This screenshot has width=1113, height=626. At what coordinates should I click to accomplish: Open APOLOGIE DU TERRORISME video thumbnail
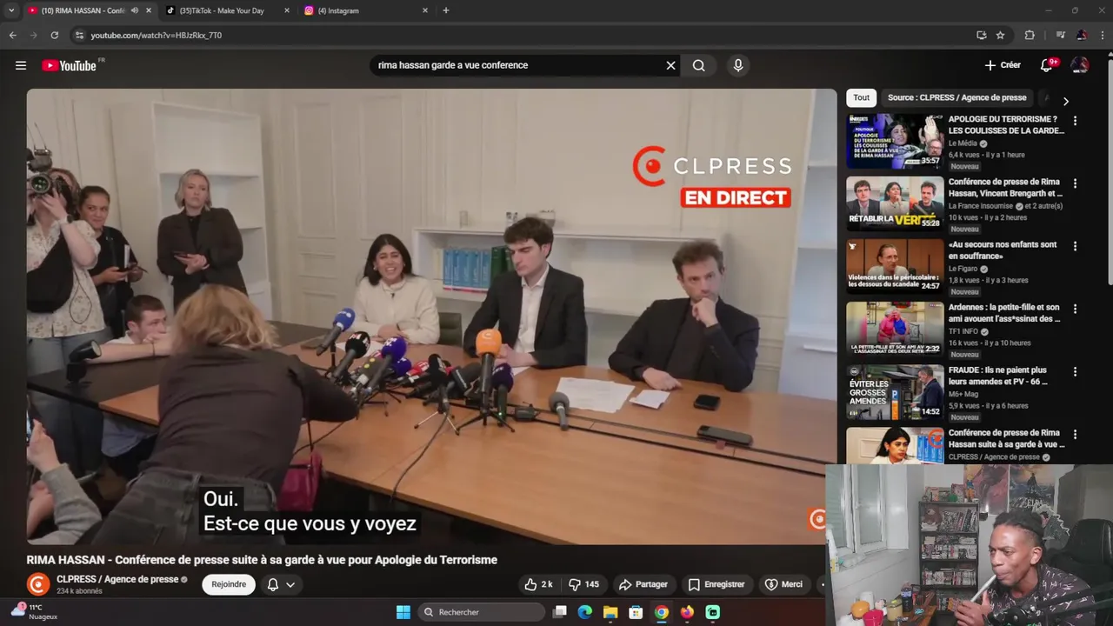tap(895, 141)
